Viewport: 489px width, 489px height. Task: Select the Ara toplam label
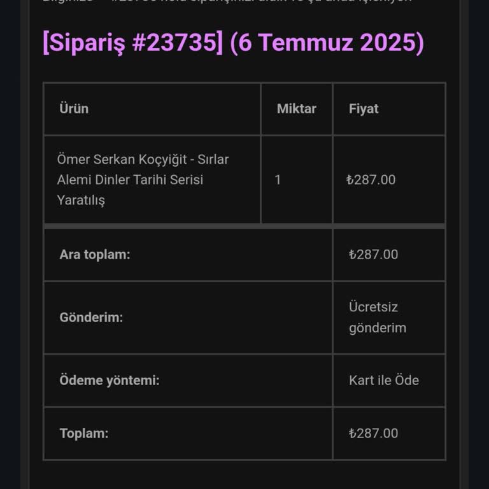pos(95,255)
